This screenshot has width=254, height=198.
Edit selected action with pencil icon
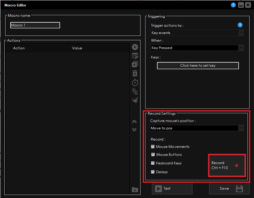coord(135,56)
